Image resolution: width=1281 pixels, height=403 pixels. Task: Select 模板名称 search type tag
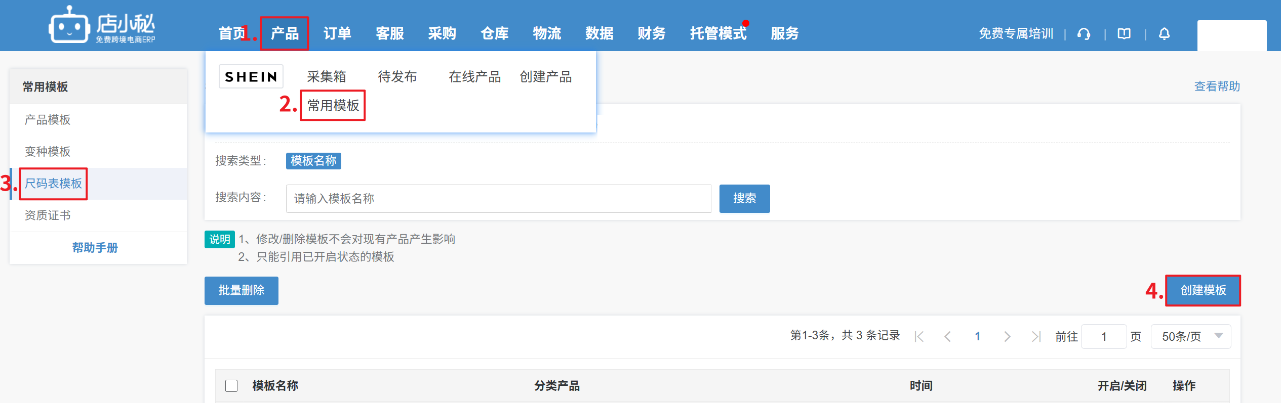313,161
